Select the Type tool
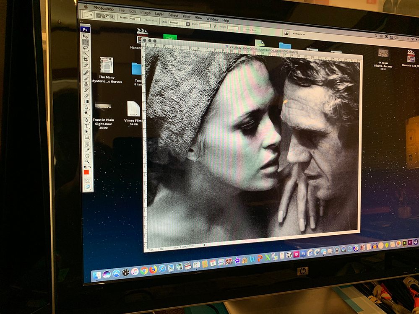Viewport: 419px width, 314px height. 86,126
